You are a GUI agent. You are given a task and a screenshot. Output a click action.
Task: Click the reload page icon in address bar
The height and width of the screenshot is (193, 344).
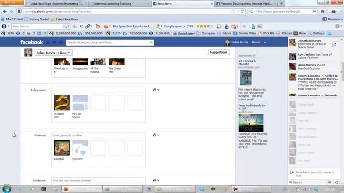click(x=242, y=11)
